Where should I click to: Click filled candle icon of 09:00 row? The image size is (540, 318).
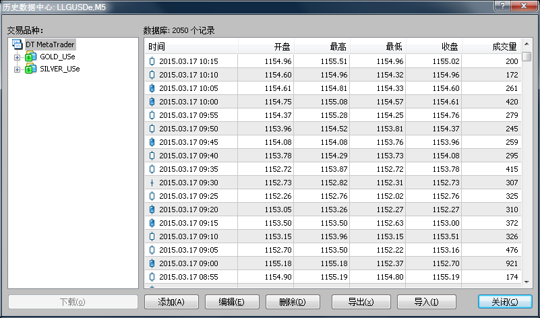[x=152, y=263]
